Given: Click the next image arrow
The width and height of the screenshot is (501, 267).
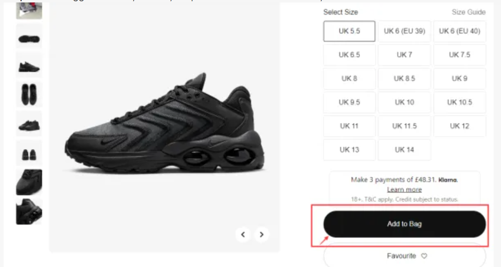Looking at the screenshot, I should (x=262, y=234).
